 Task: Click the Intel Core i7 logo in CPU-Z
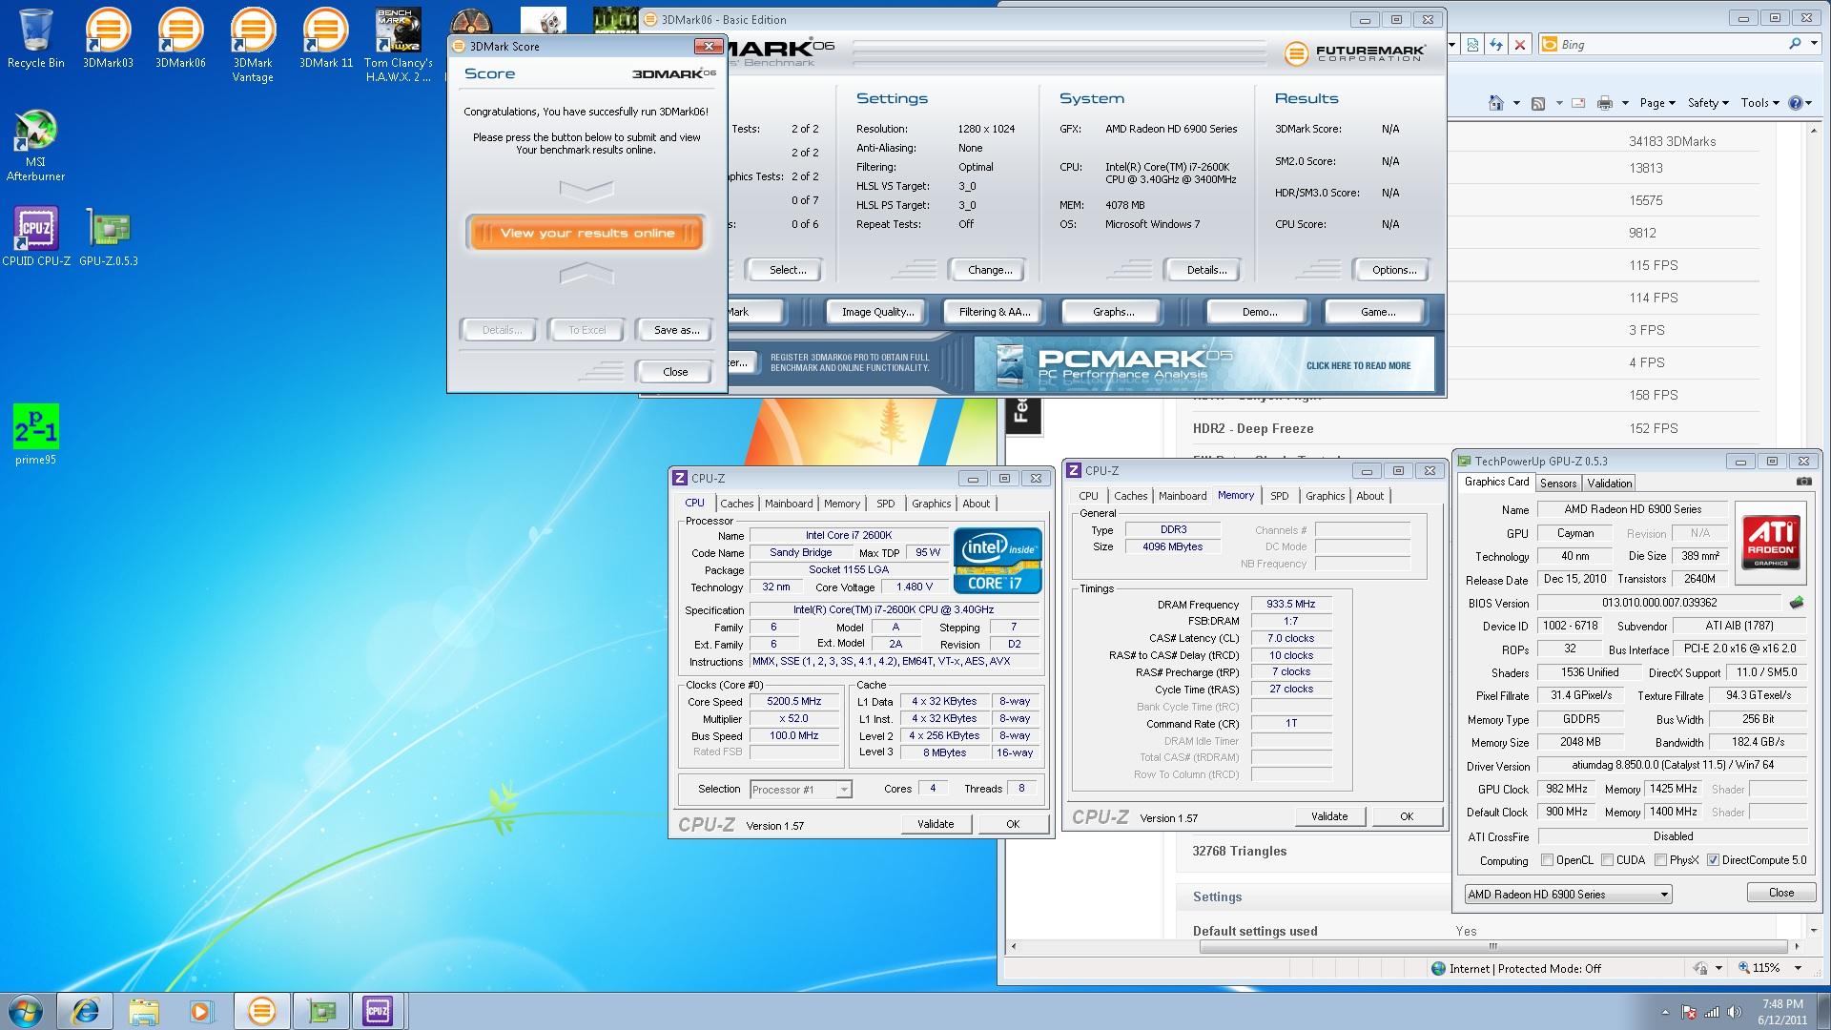pos(998,561)
